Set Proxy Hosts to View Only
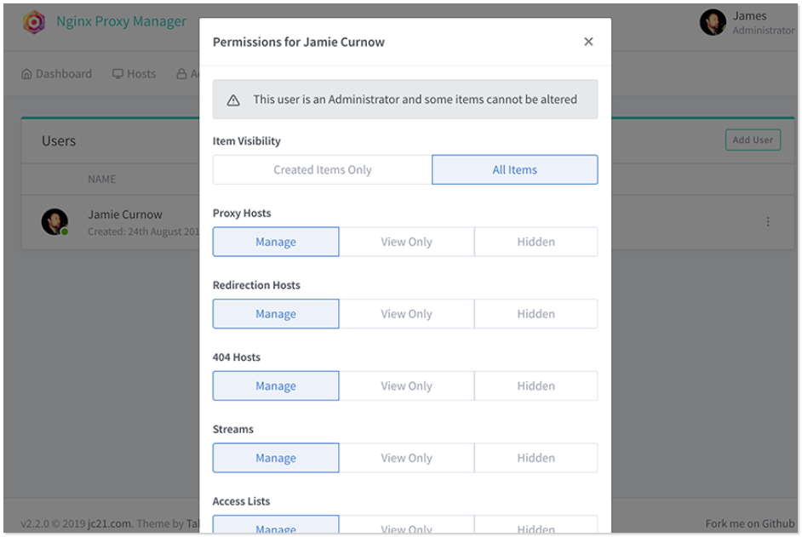Image resolution: width=802 pixels, height=537 pixels. coord(406,242)
